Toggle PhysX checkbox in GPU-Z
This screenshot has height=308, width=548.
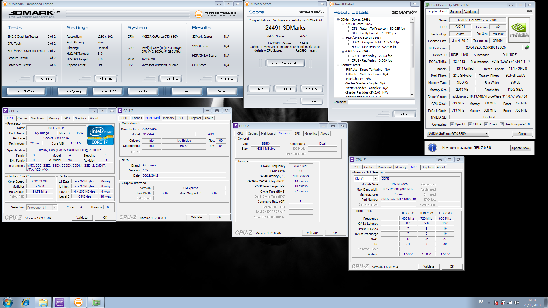(x=486, y=124)
